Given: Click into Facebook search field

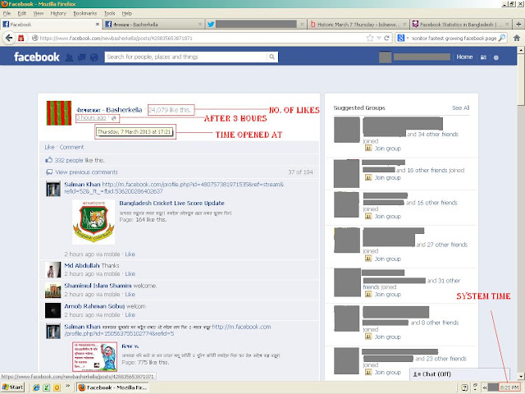Looking at the screenshot, I should tap(186, 57).
